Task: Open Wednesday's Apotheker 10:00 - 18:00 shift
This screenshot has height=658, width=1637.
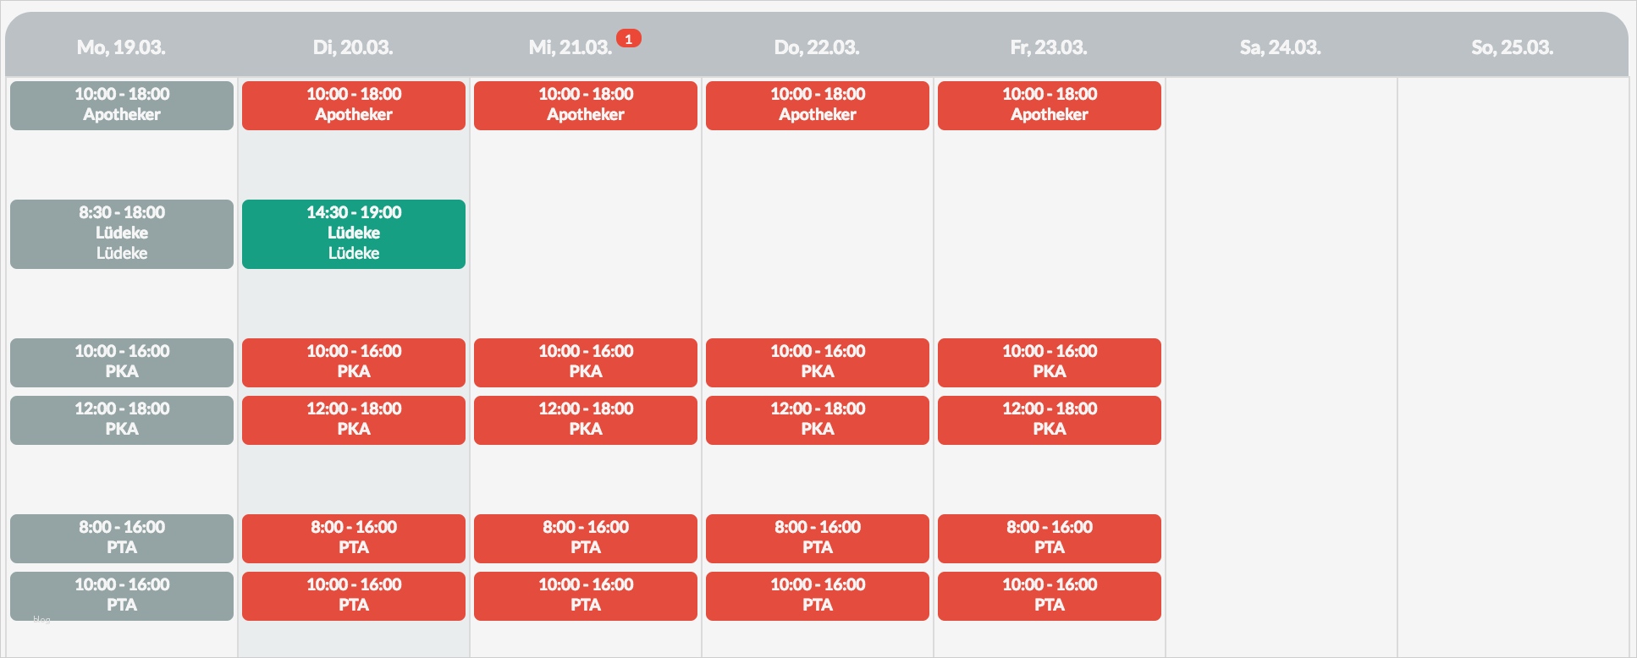Action: click(x=586, y=105)
